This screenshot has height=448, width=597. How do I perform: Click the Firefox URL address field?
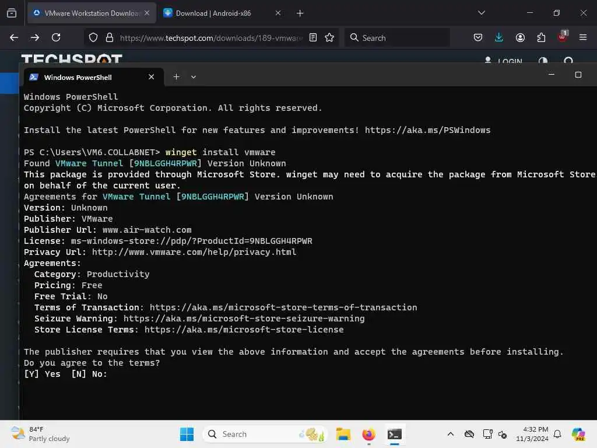pyautogui.click(x=211, y=38)
